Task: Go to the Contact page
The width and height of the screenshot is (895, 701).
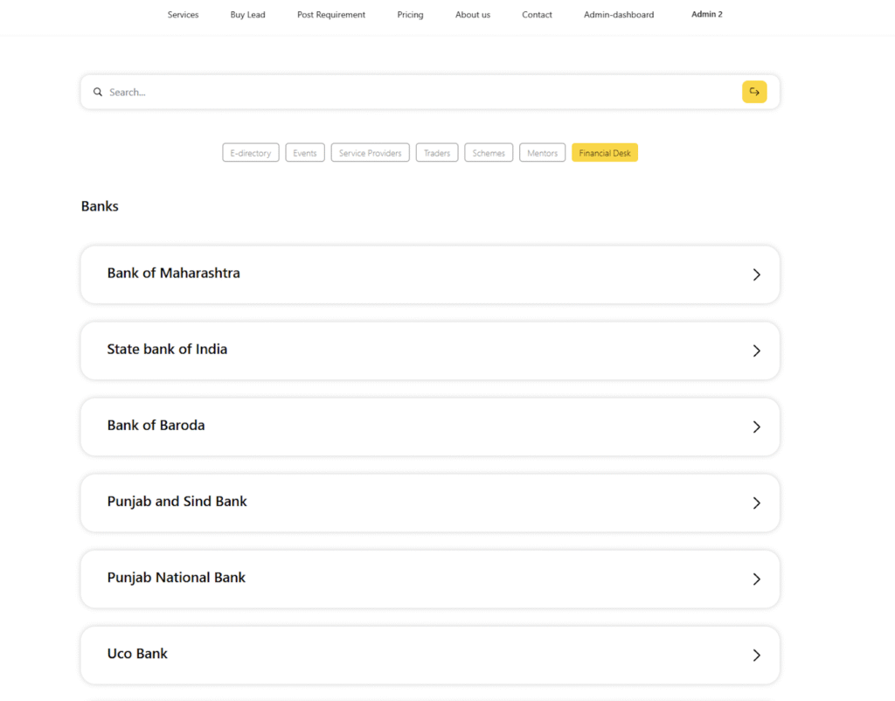Action: click(x=537, y=15)
